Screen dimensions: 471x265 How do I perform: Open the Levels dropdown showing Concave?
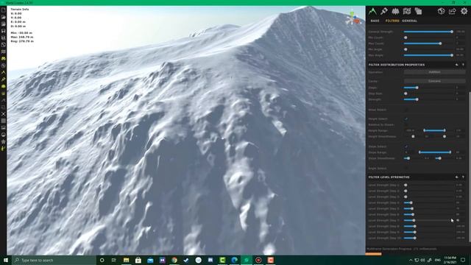coord(434,81)
